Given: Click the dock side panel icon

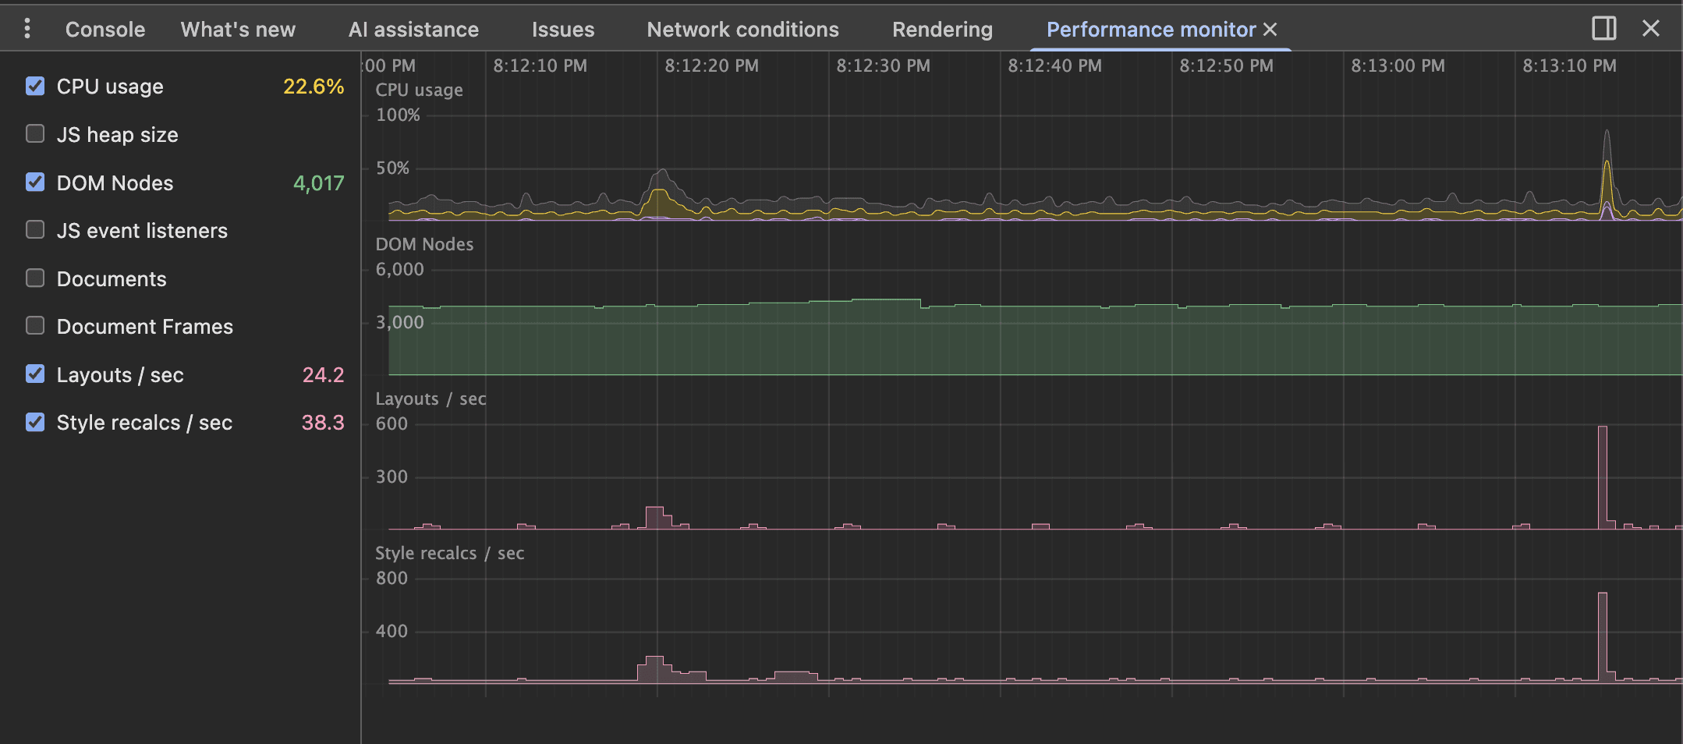Looking at the screenshot, I should 1605,28.
